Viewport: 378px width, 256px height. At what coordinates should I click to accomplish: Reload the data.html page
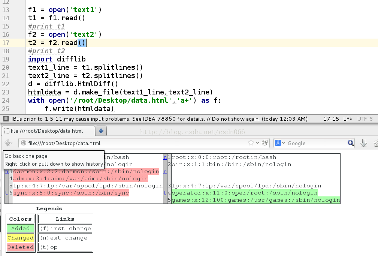[265, 143]
